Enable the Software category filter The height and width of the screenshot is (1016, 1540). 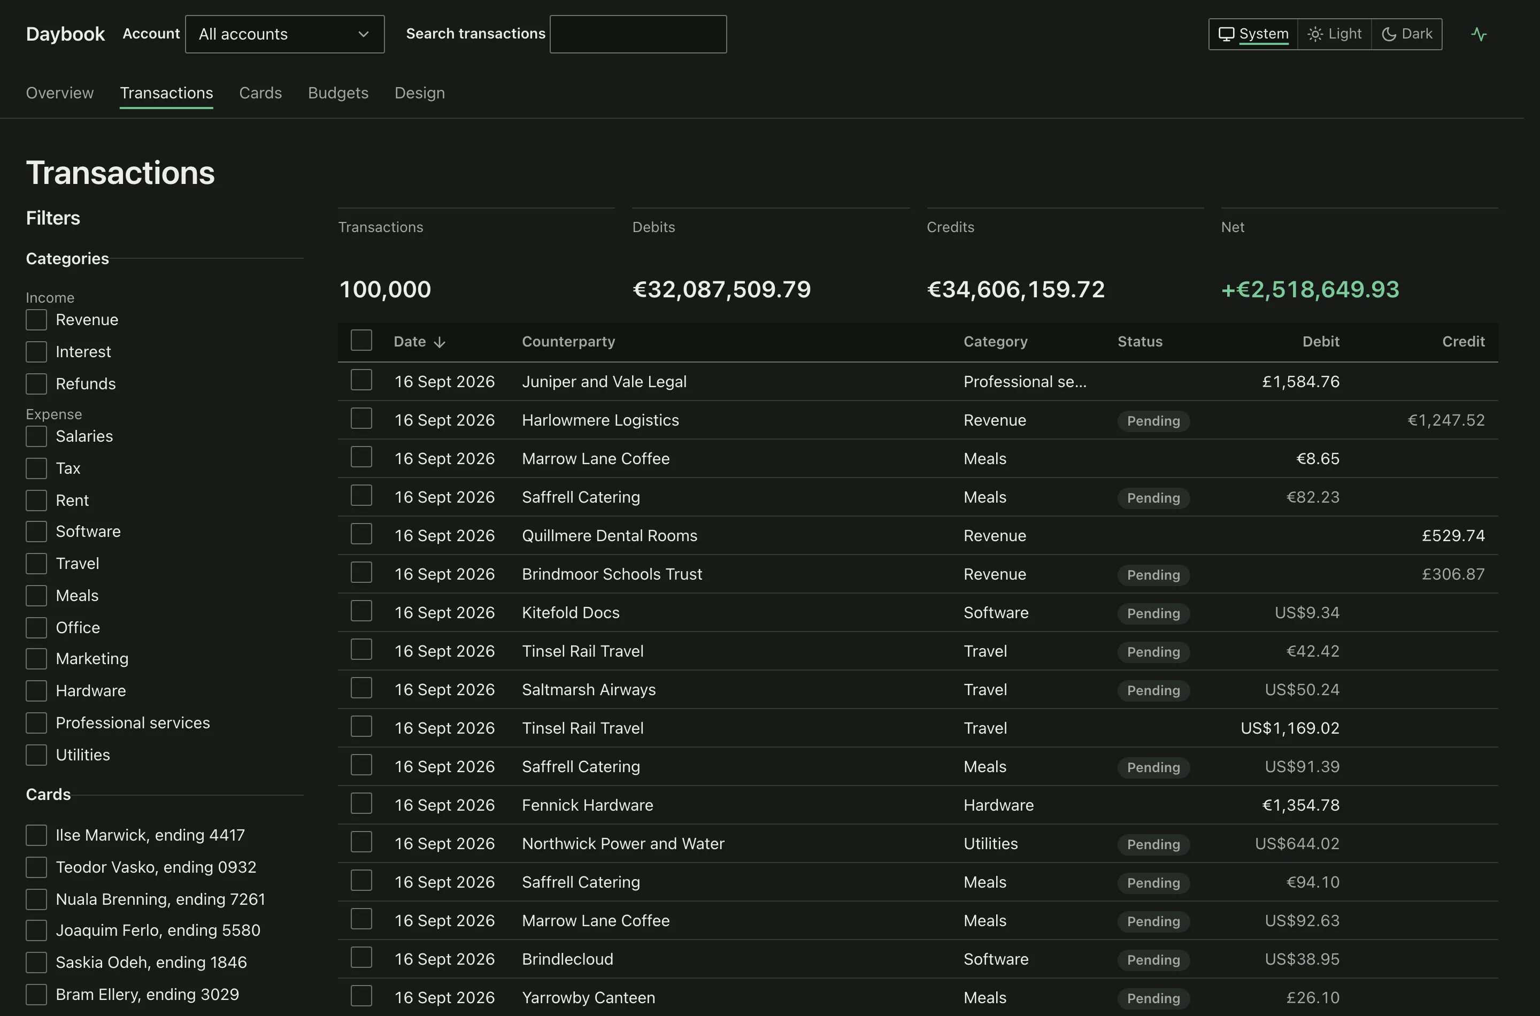36,532
